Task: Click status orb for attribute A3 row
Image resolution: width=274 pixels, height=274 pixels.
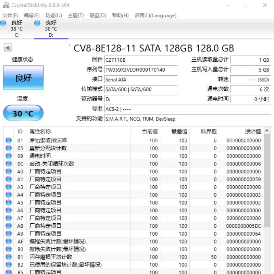Action: point(9,187)
